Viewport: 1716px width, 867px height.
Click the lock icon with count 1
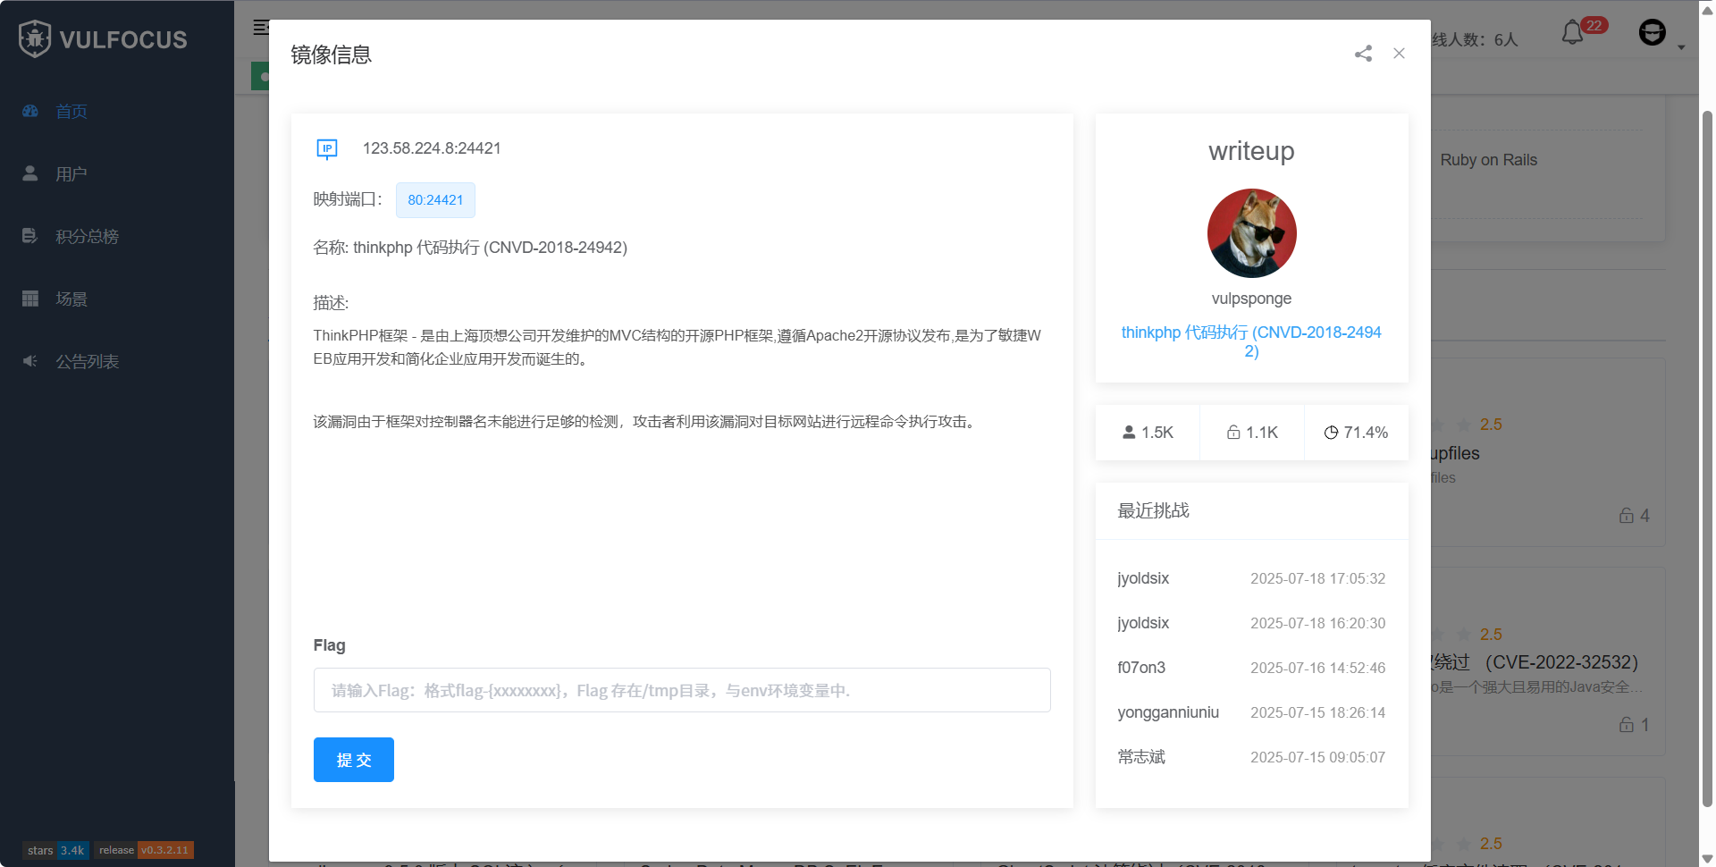(1627, 725)
